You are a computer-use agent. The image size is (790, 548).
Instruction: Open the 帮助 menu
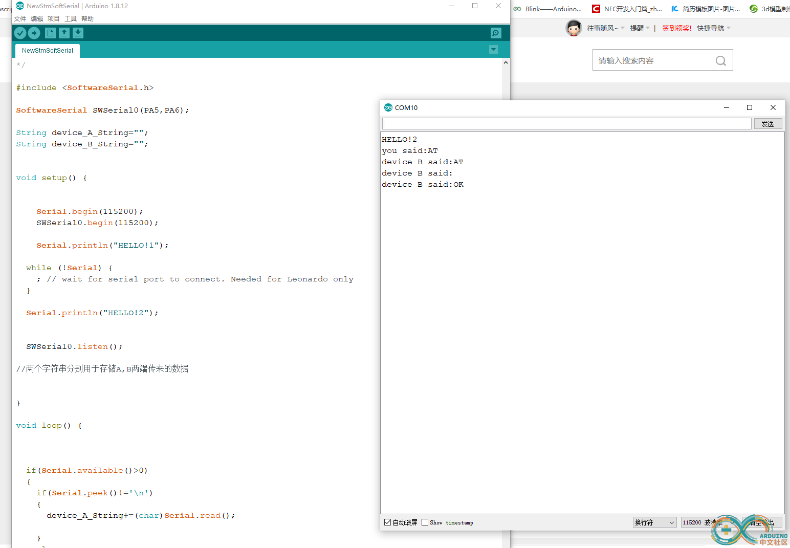tap(87, 19)
